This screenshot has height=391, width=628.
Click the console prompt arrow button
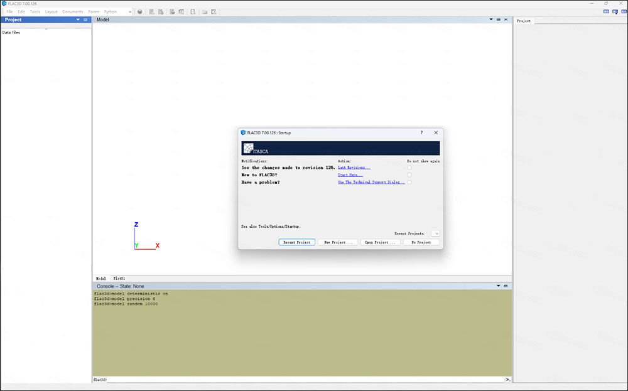[508, 380]
